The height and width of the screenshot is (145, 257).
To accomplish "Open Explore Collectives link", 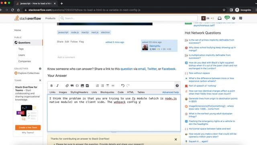I will [27, 73].
